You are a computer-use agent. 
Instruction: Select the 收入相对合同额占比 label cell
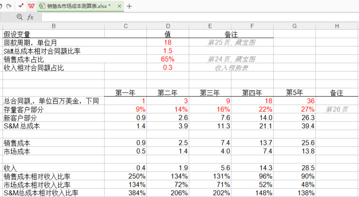53,68
